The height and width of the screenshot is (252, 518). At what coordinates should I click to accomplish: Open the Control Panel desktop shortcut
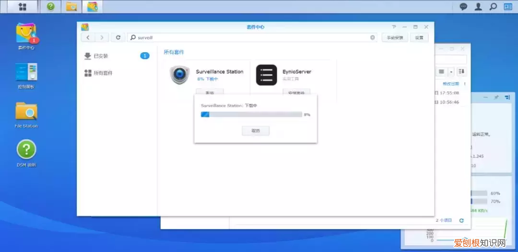(x=26, y=76)
